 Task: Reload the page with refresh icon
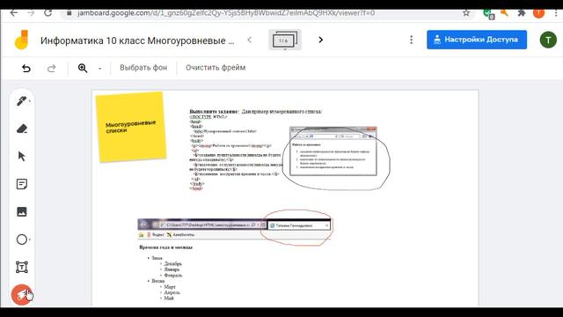(x=48, y=13)
